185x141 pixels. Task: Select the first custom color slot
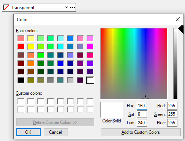[x=21, y=101]
